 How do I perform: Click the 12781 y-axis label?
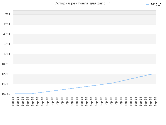(x=6, y=74)
